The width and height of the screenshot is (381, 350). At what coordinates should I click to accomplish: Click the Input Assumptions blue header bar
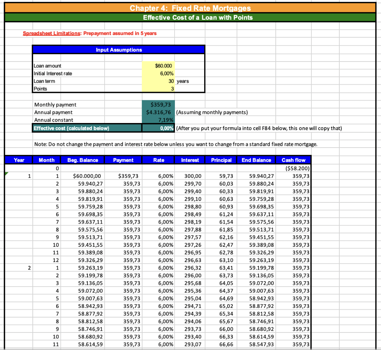118,50
